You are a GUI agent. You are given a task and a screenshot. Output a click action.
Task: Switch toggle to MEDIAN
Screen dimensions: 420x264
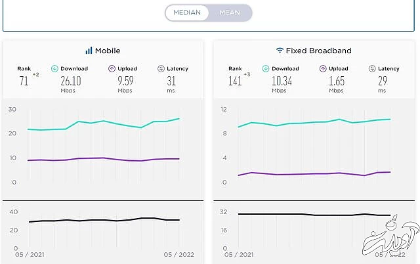[187, 12]
